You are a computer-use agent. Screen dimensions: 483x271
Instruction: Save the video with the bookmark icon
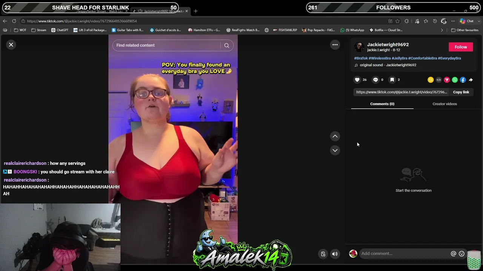coord(392,80)
